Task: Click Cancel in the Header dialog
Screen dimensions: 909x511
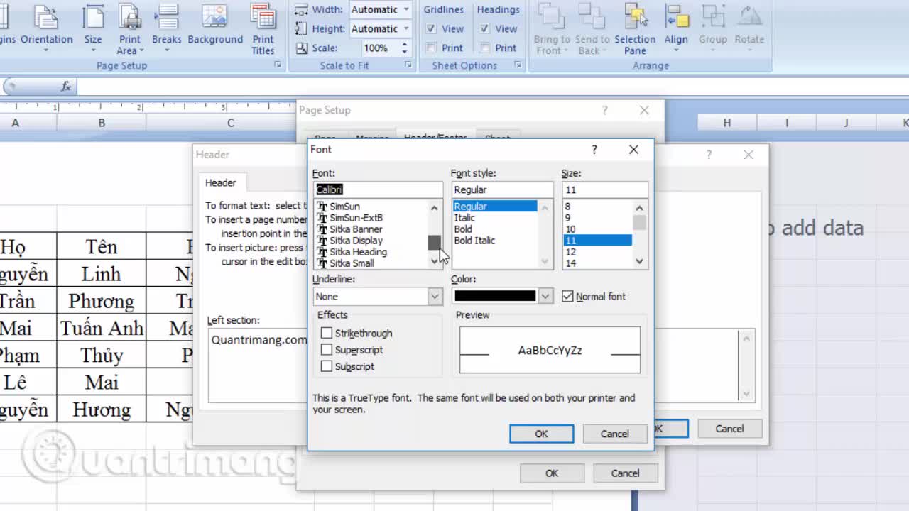Action: [729, 429]
